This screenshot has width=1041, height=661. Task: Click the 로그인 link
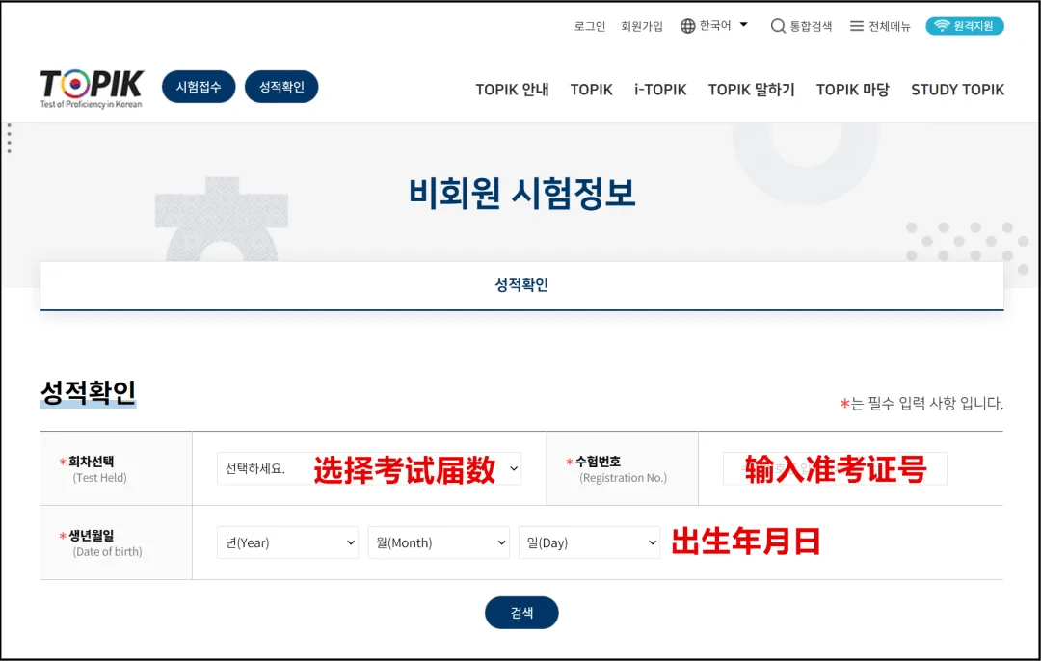coord(590,27)
